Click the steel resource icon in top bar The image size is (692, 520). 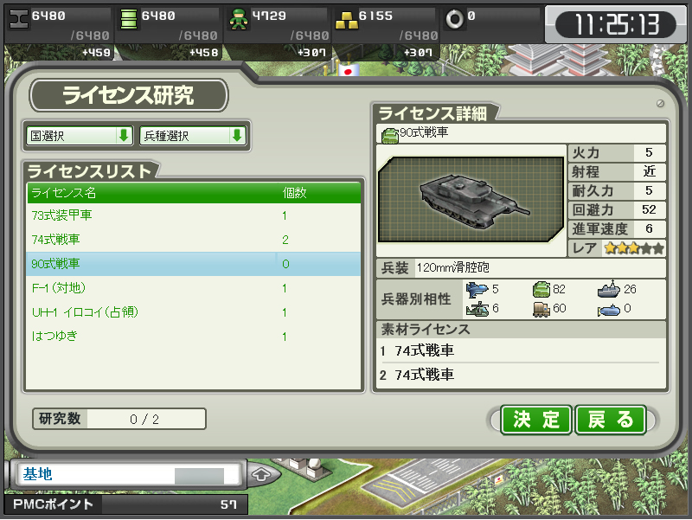pos(18,20)
